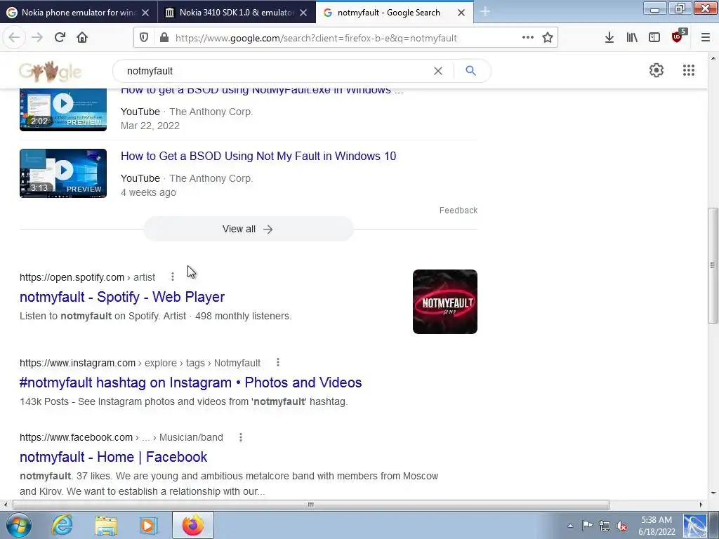Open the Google apps grid
This screenshot has height=539, width=719.
pyautogui.click(x=689, y=70)
